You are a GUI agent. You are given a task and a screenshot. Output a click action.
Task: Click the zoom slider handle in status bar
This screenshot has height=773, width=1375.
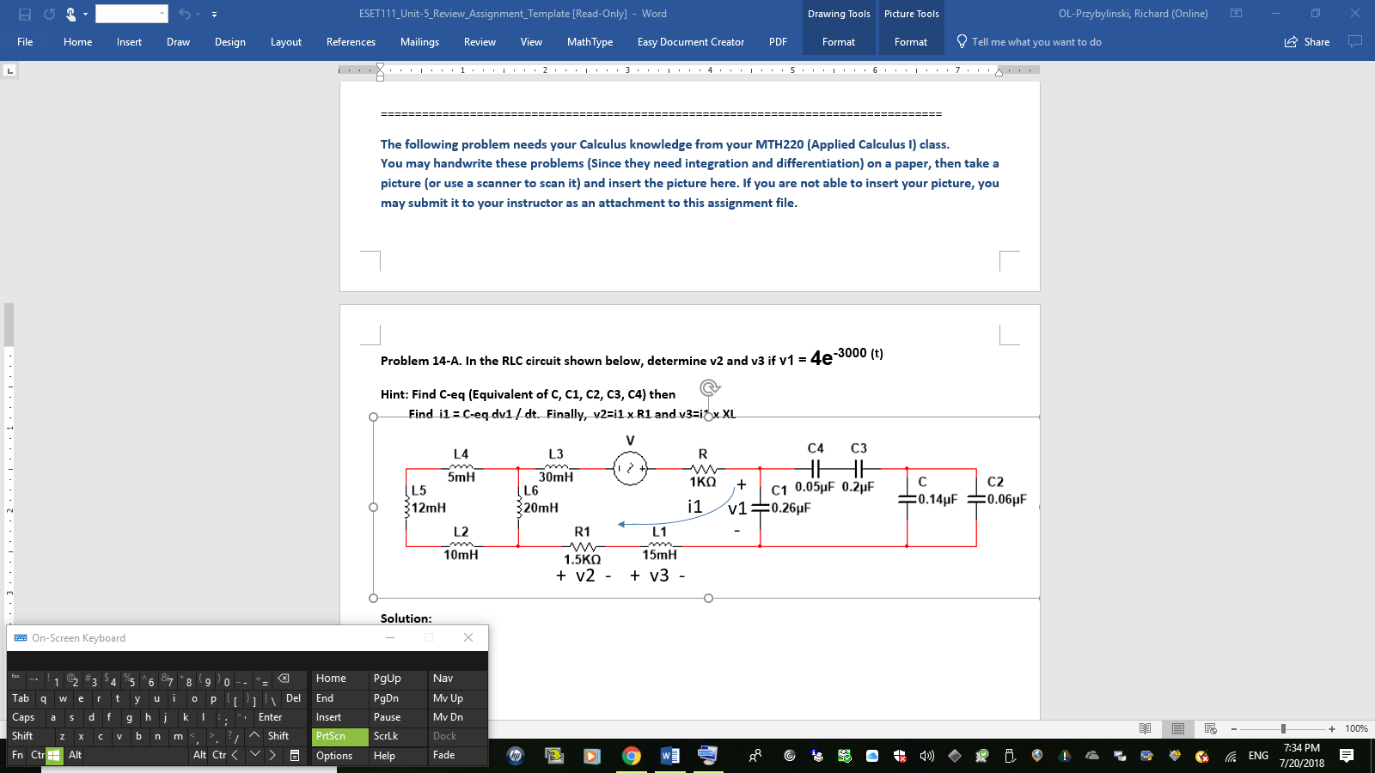[x=1283, y=728]
